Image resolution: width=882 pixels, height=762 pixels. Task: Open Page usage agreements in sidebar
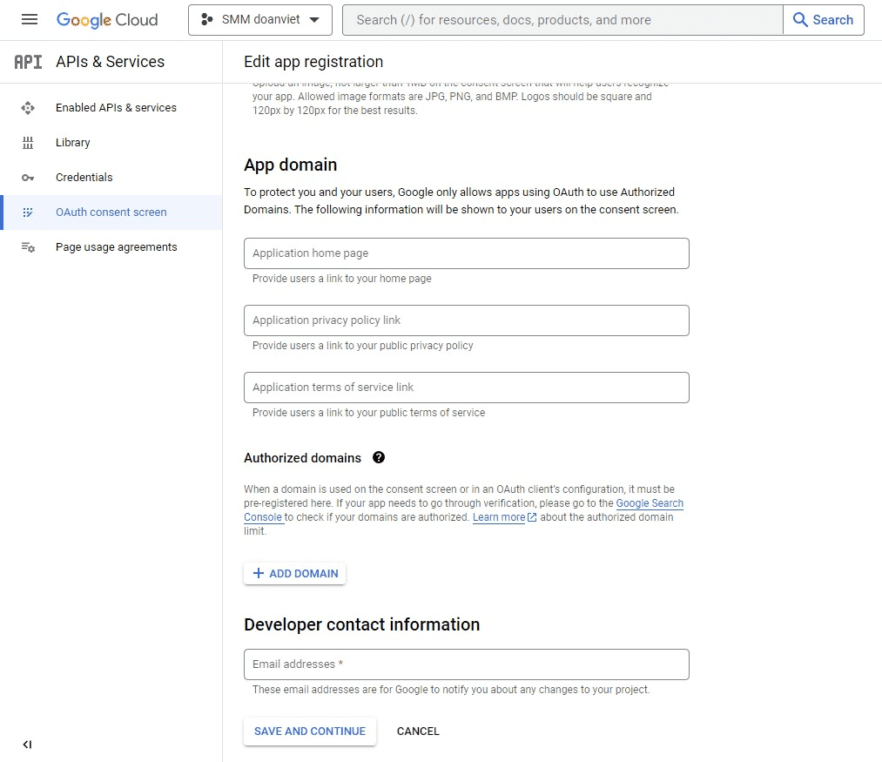[x=116, y=247]
